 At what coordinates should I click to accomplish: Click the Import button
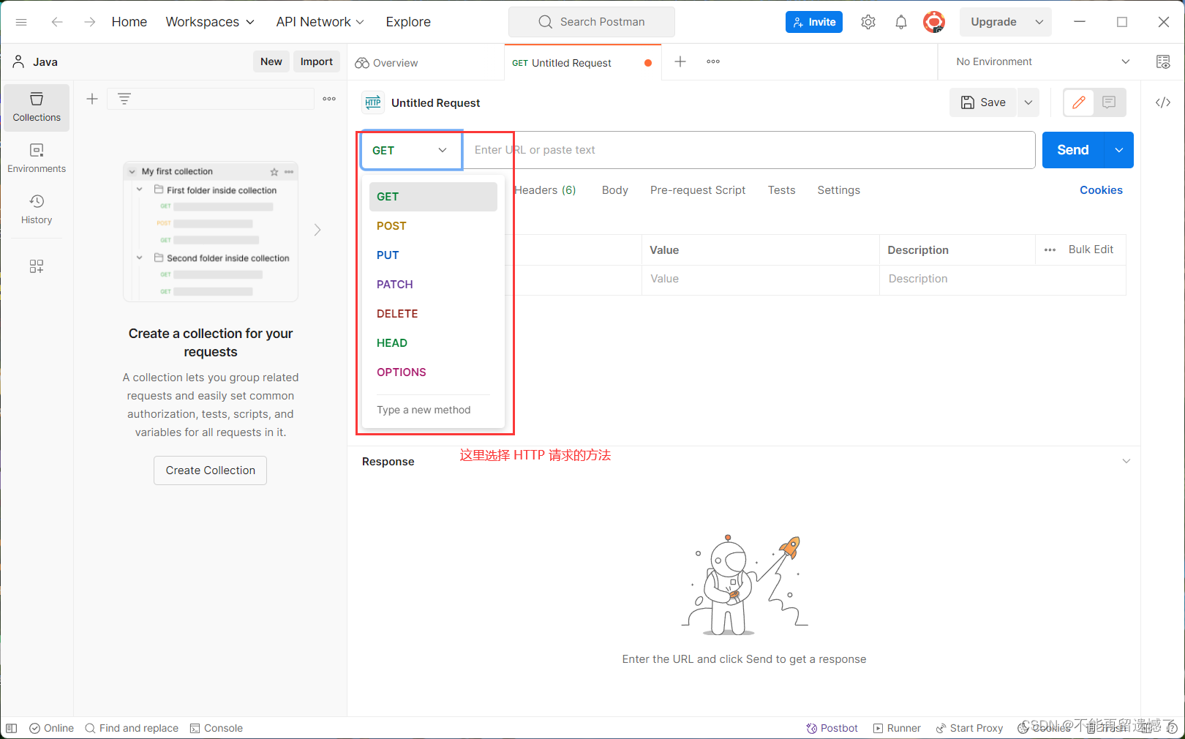coord(317,61)
